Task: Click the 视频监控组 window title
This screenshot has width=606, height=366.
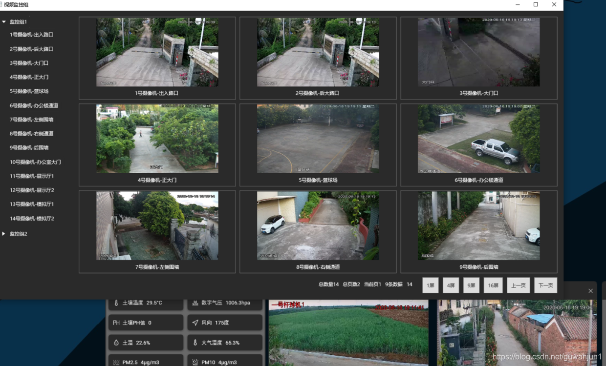Action: [x=16, y=4]
